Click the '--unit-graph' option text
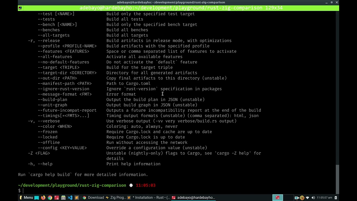357x201 pixels. pos(52,105)
